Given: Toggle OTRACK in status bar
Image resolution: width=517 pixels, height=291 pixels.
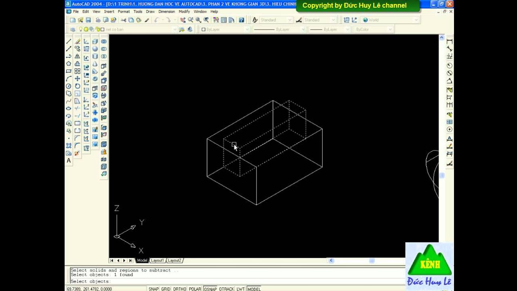Looking at the screenshot, I should tap(227, 289).
